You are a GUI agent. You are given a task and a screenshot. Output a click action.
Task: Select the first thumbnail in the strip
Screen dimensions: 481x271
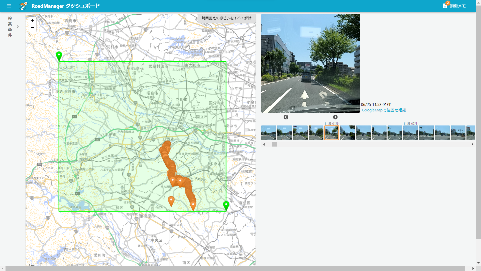pos(269,133)
